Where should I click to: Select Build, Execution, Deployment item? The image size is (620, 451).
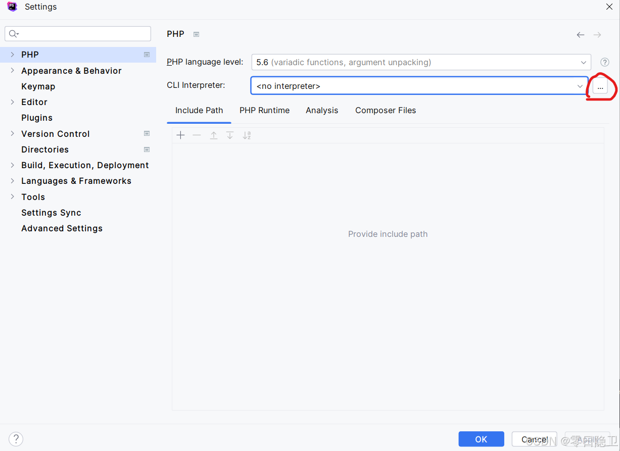(x=85, y=165)
